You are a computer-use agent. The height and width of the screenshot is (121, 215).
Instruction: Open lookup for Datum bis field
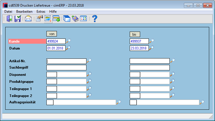click(151, 48)
